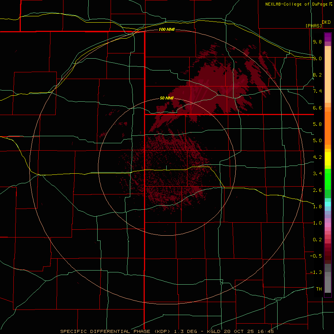Click the 8.2 scale value
334x334 pixels.
[317, 75]
